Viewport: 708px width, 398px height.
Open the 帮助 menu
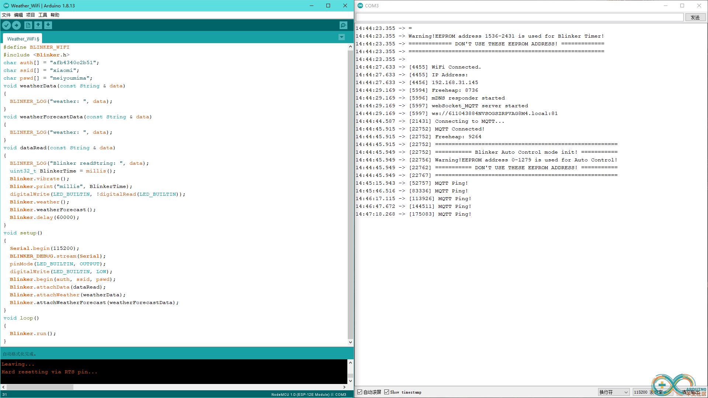(55, 15)
